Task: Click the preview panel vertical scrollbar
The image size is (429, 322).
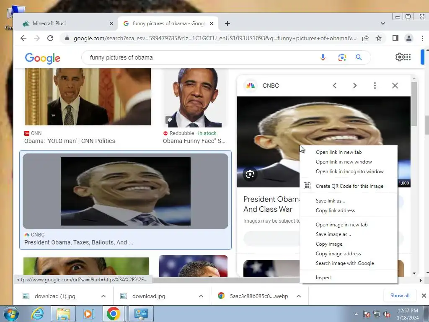Action: click(x=414, y=104)
